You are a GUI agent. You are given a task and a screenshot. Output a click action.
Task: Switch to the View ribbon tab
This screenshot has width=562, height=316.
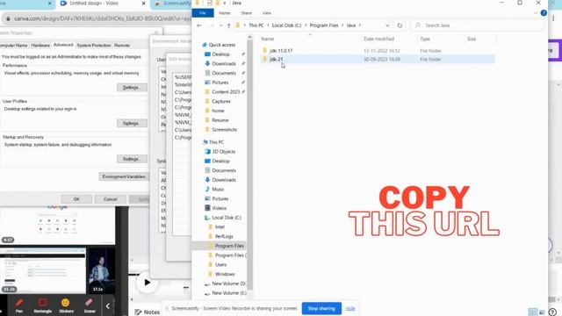click(x=267, y=13)
